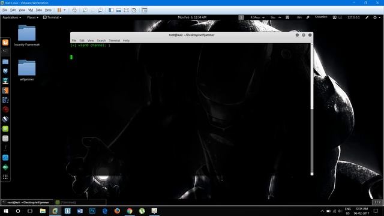This screenshot has height=216, width=384.
Task: Open Cortana search circle
Action: 18,211
